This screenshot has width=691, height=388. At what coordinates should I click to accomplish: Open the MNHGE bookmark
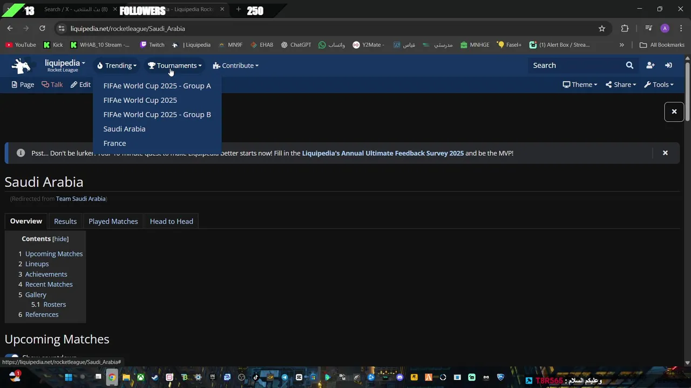pyautogui.click(x=474, y=45)
